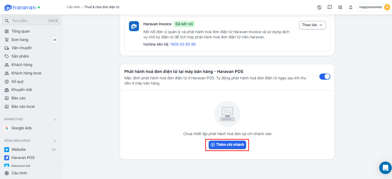Click the Báo cáo chart icon

[7, 98]
